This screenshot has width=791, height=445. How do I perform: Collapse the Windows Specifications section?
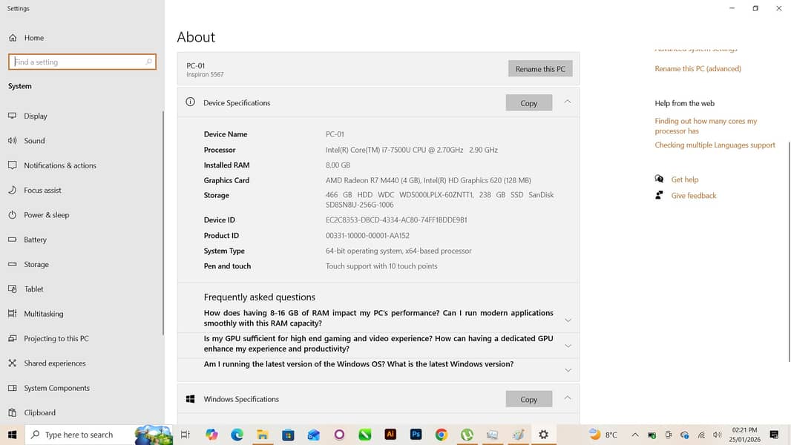coord(568,398)
